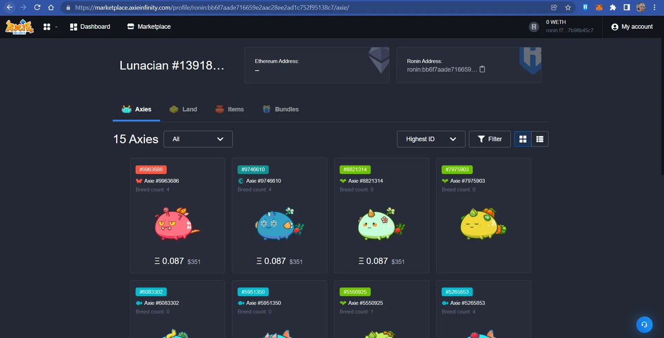Click the Axie Infinity logo
This screenshot has height=338, width=664.
pyautogui.click(x=20, y=27)
